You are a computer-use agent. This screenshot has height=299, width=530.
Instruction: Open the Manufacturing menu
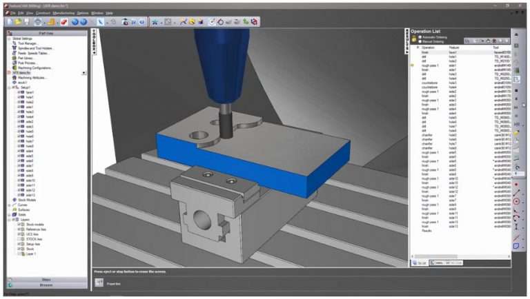pyautogui.click(x=63, y=13)
